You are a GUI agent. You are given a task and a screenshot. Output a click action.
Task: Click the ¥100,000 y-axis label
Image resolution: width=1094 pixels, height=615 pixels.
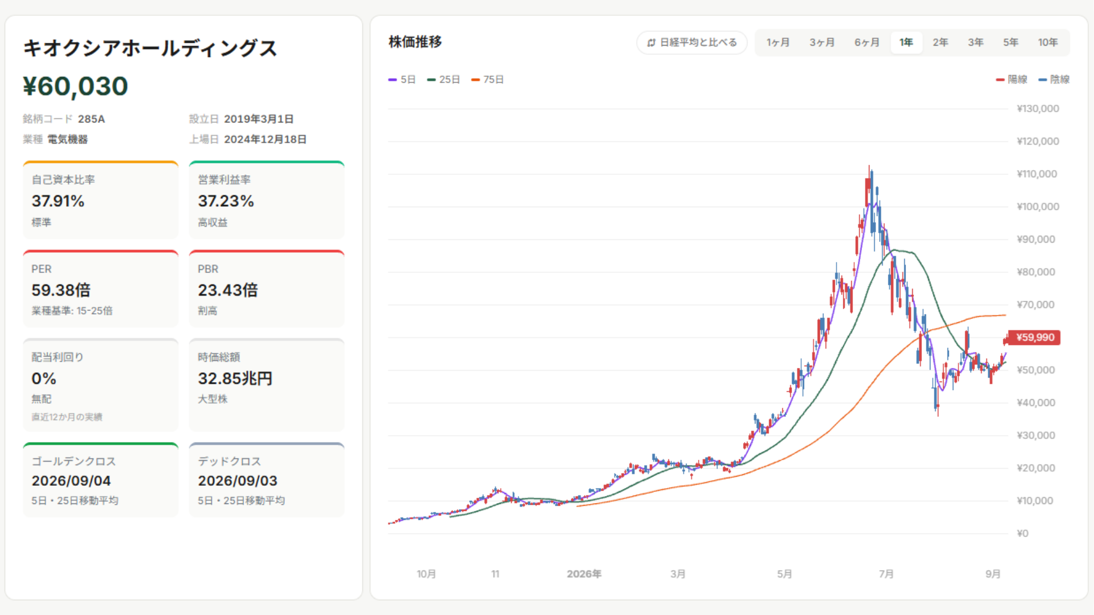[1038, 207]
